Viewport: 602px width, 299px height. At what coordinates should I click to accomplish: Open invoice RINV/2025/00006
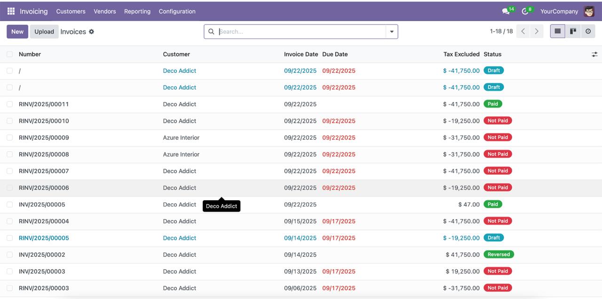click(44, 188)
